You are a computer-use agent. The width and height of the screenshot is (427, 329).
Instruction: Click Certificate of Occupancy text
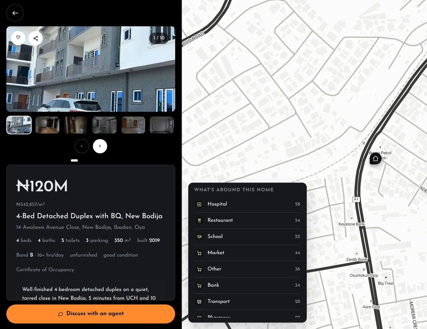point(45,270)
